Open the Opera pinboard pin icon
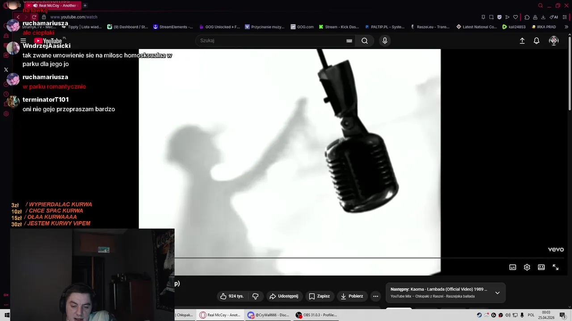Viewport: 572px width, 321px height. tap(483, 17)
